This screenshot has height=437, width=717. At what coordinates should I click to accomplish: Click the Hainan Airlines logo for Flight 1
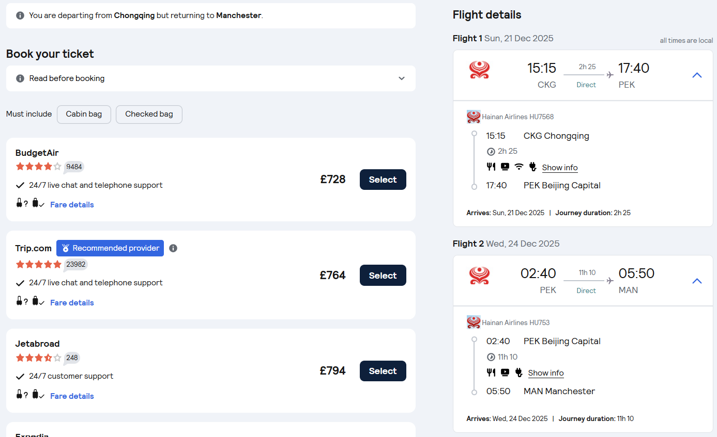[x=479, y=70]
